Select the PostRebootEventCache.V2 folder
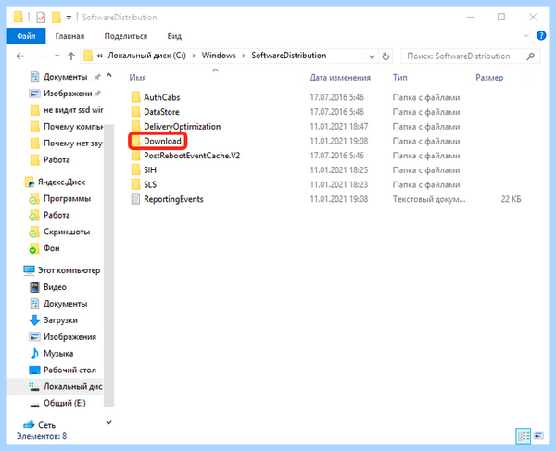556x451 pixels. click(192, 156)
